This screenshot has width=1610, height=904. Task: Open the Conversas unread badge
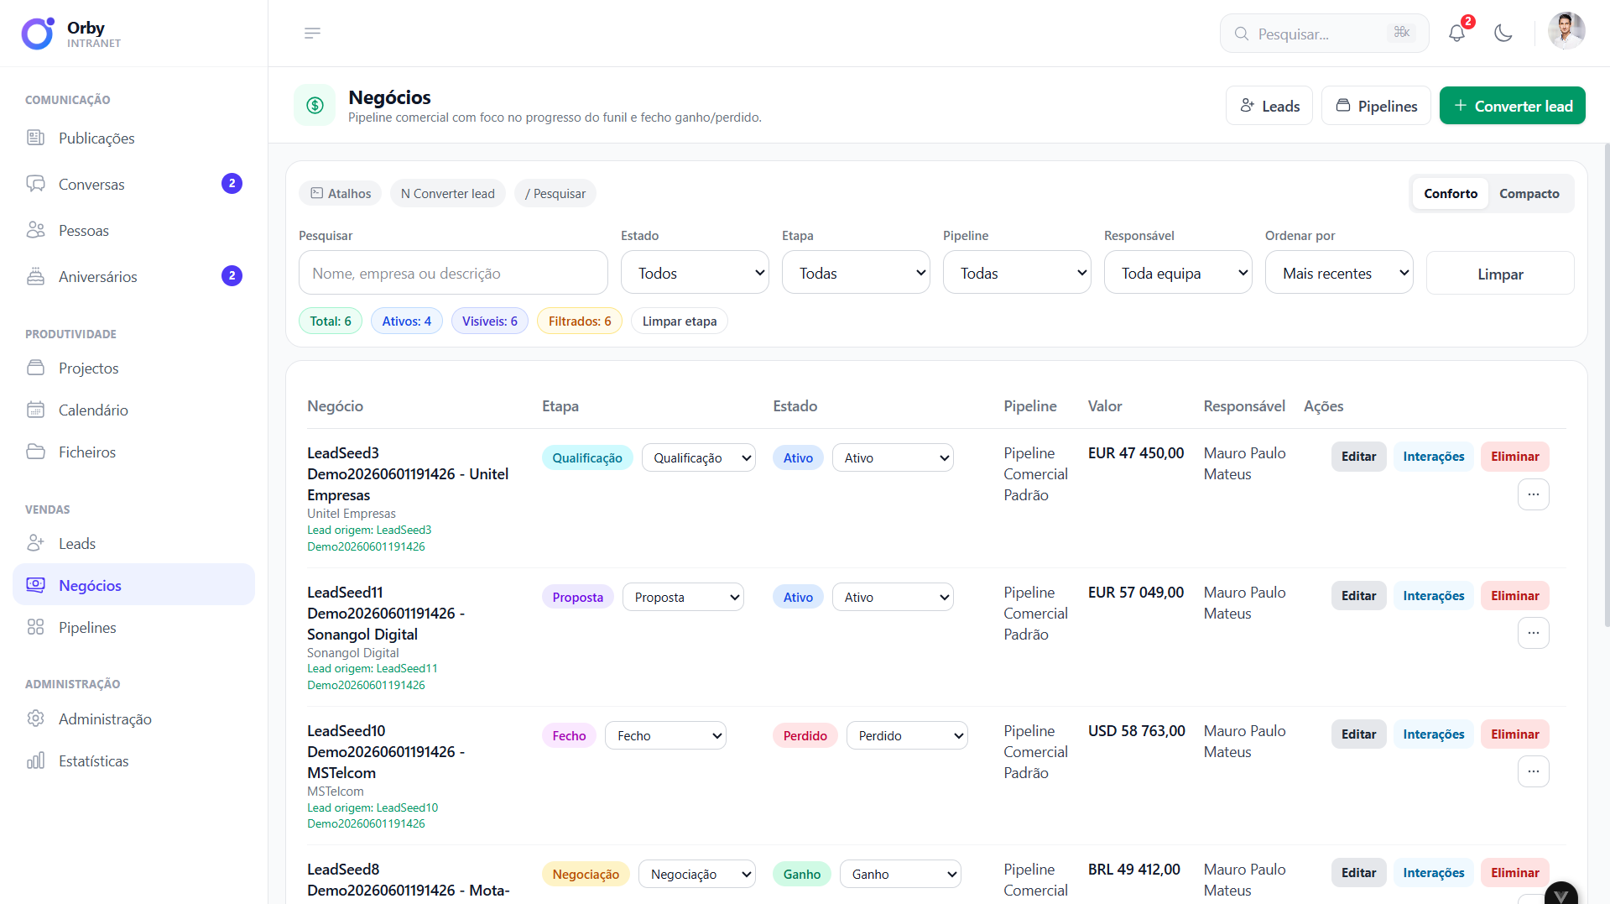tap(232, 184)
